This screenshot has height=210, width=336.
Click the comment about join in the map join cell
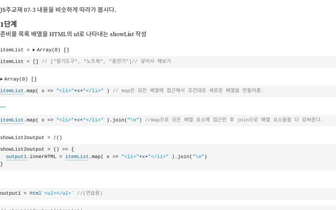tap(234, 120)
